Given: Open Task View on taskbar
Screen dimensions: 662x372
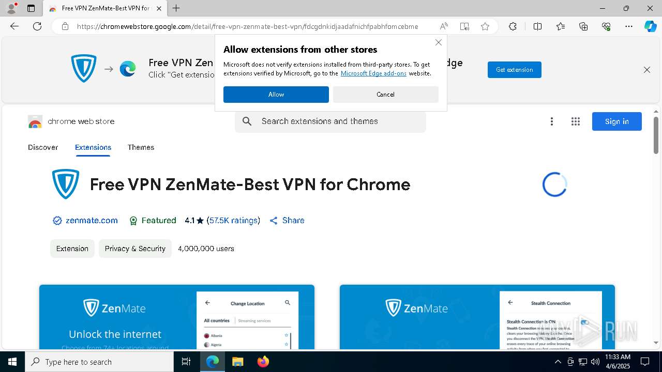Looking at the screenshot, I should (186, 362).
